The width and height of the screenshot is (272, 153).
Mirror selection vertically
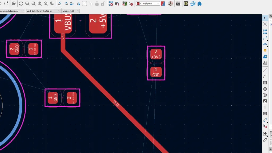click(72, 3)
